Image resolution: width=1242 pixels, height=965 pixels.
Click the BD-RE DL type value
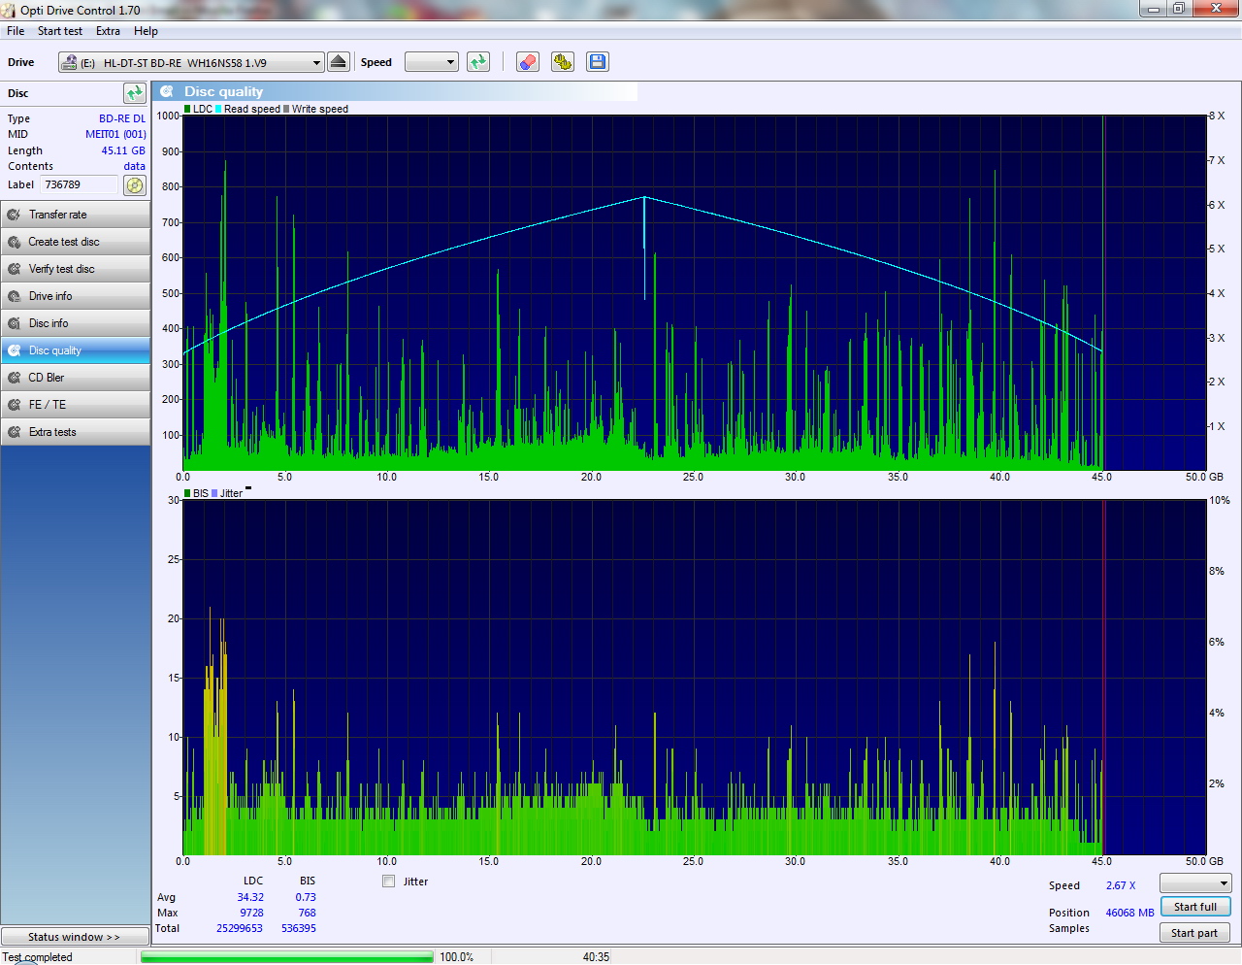click(122, 118)
